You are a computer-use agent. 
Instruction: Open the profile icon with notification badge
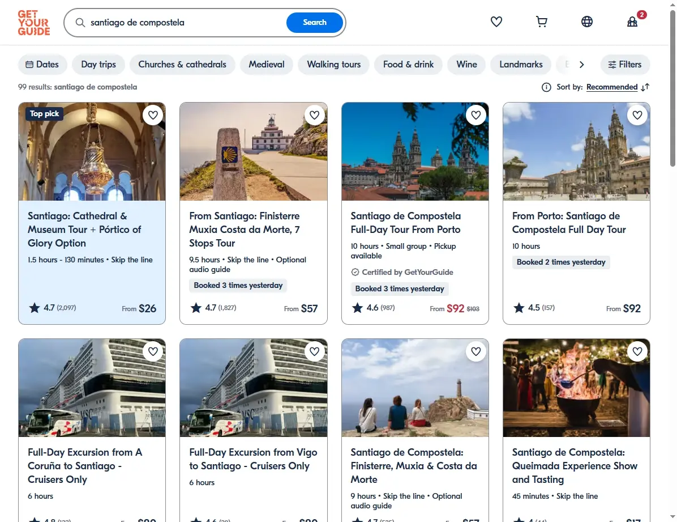pos(633,21)
